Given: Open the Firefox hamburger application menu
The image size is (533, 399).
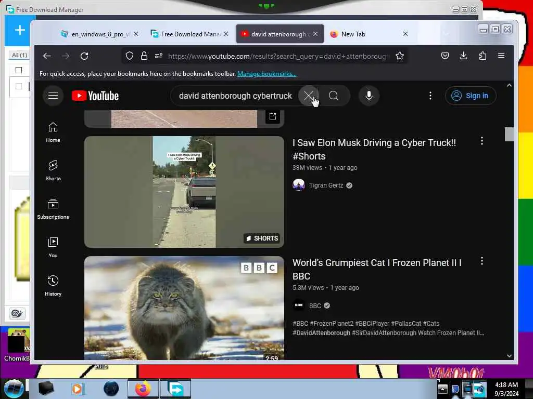Looking at the screenshot, I should coord(501,56).
